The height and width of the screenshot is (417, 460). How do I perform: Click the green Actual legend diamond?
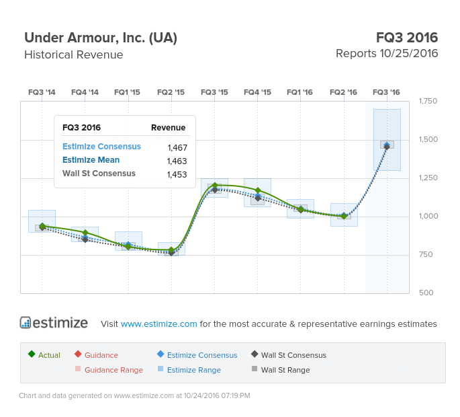[32, 354]
